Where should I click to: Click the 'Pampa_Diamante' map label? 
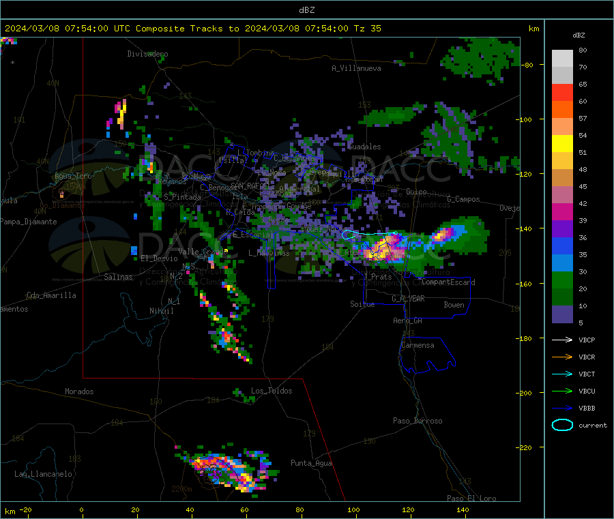[x=28, y=222]
